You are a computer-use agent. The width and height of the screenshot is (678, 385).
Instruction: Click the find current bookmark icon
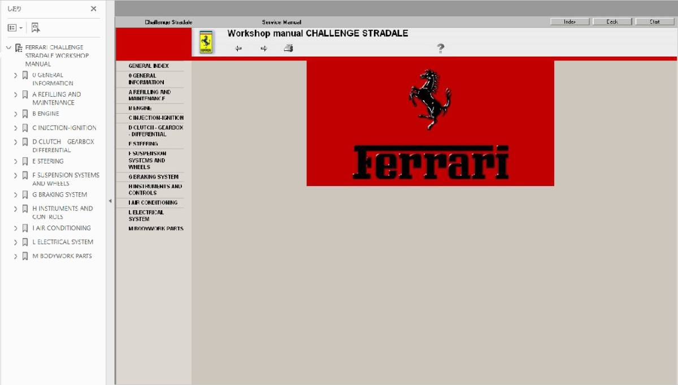(x=36, y=27)
